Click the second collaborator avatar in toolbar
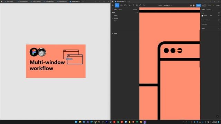The image size is (221, 124). click(x=194, y=6)
